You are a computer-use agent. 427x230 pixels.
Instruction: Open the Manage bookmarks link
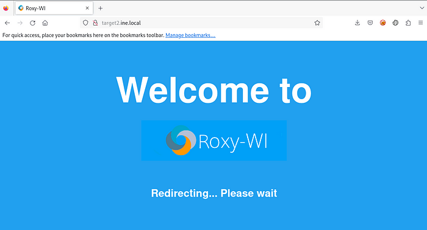point(190,35)
